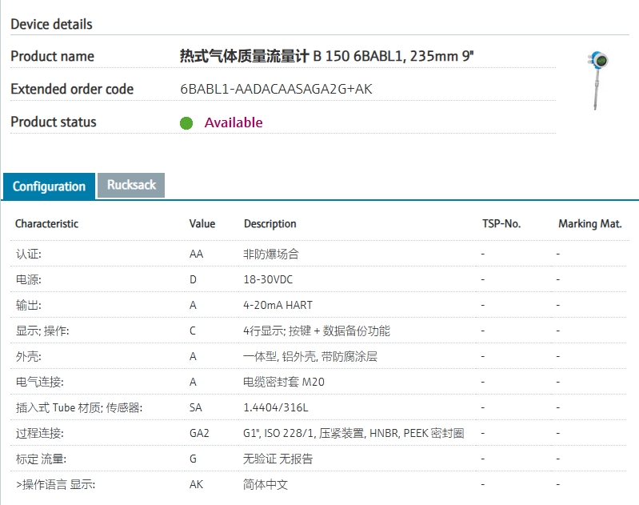Select the 电源 row with 18-30VDC

point(29,280)
